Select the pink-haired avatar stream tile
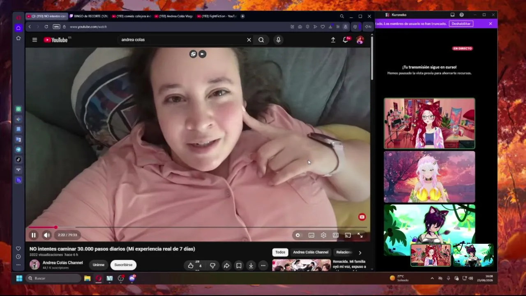Screen dimensions: 526x296 point(429,177)
